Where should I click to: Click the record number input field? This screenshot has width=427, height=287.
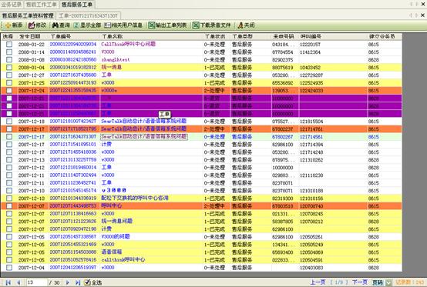pos(37,282)
